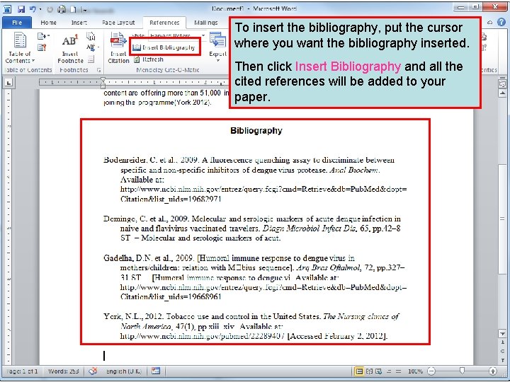
Task: Click the Undo arrow icon
Action: tap(33, 9)
